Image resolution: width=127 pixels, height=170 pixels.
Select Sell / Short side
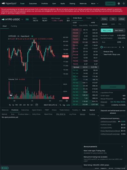119,31
